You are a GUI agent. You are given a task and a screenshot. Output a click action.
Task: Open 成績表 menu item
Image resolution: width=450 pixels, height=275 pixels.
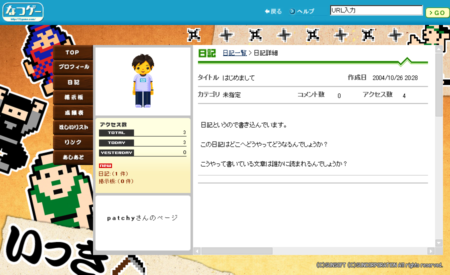click(x=73, y=112)
